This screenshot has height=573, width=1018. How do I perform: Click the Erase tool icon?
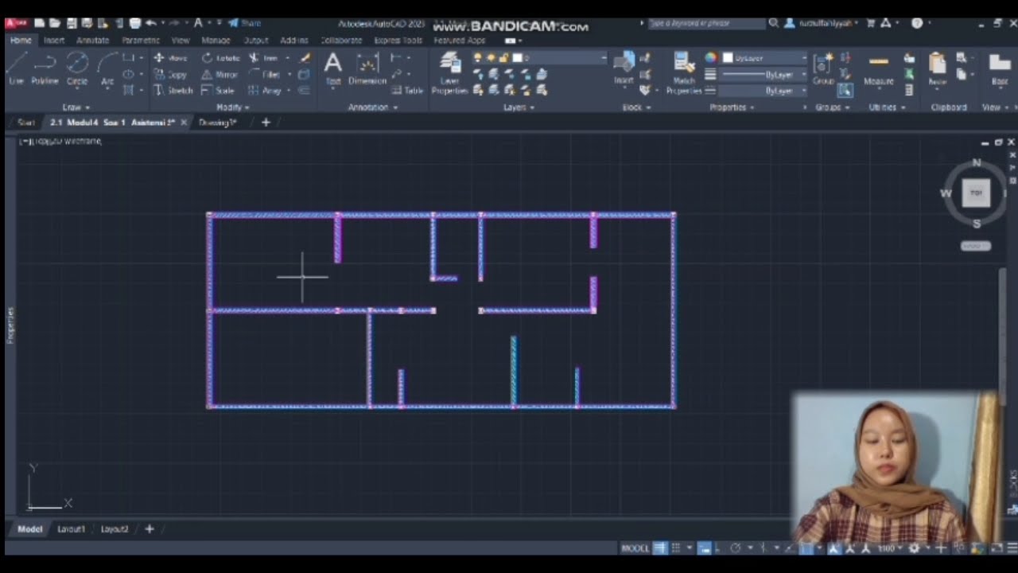(305, 58)
